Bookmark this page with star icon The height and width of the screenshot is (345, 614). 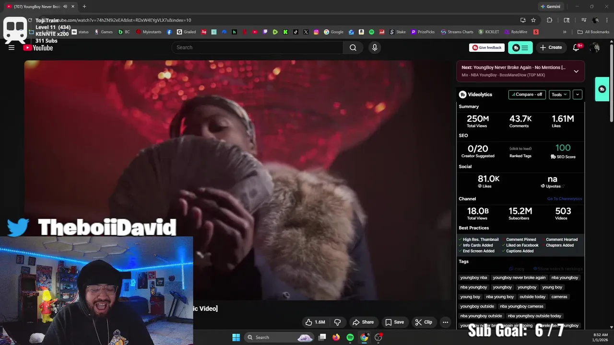click(533, 20)
